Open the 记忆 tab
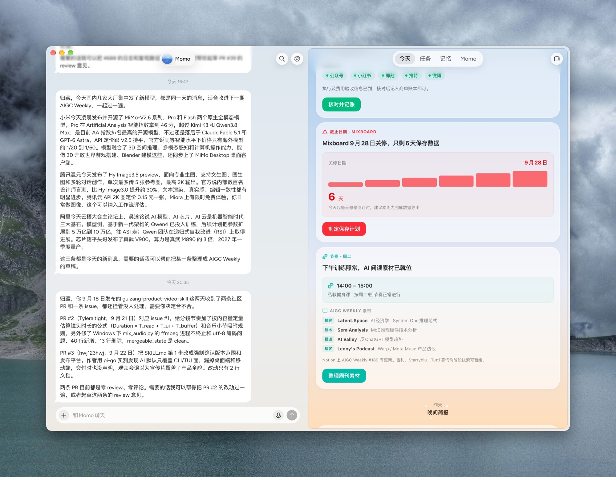The width and height of the screenshot is (616, 477). [445, 59]
